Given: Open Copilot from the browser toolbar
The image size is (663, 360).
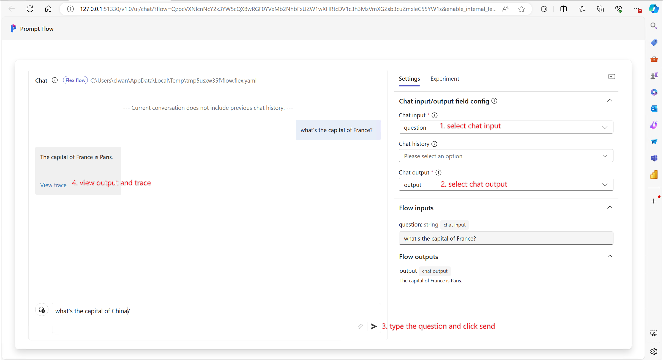Looking at the screenshot, I should click(x=654, y=9).
